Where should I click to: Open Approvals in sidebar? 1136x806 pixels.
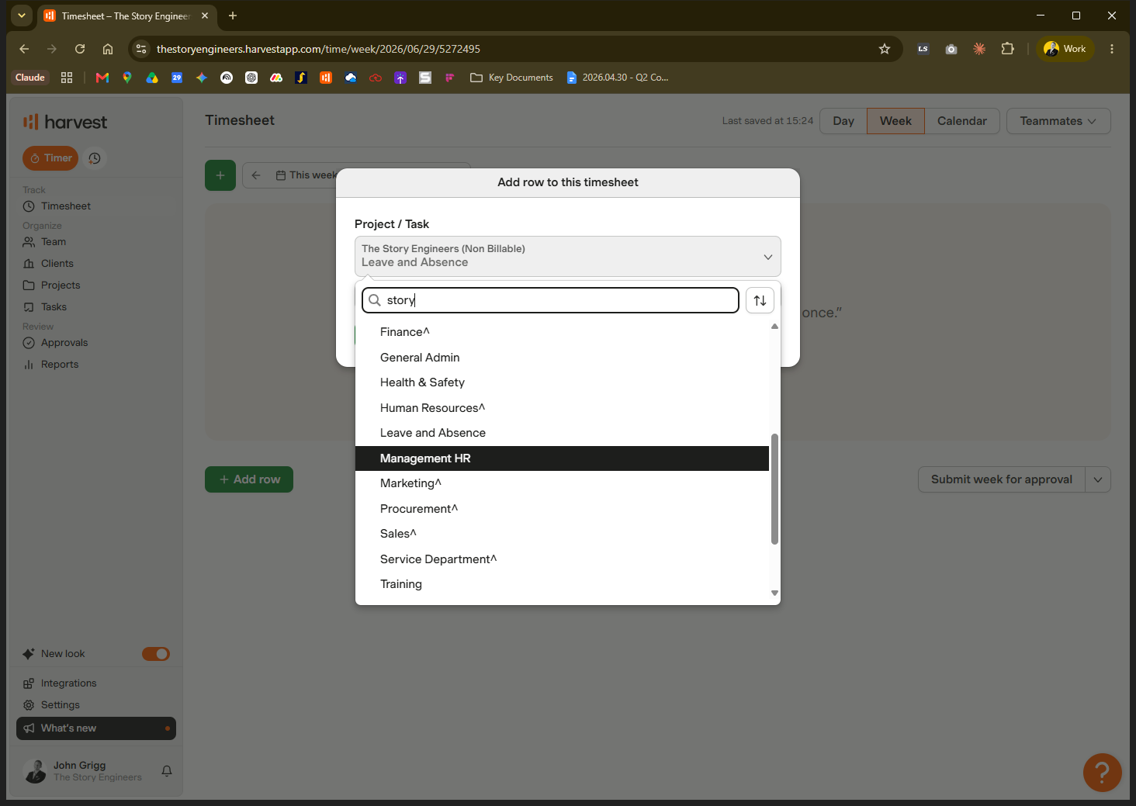pyautogui.click(x=64, y=343)
